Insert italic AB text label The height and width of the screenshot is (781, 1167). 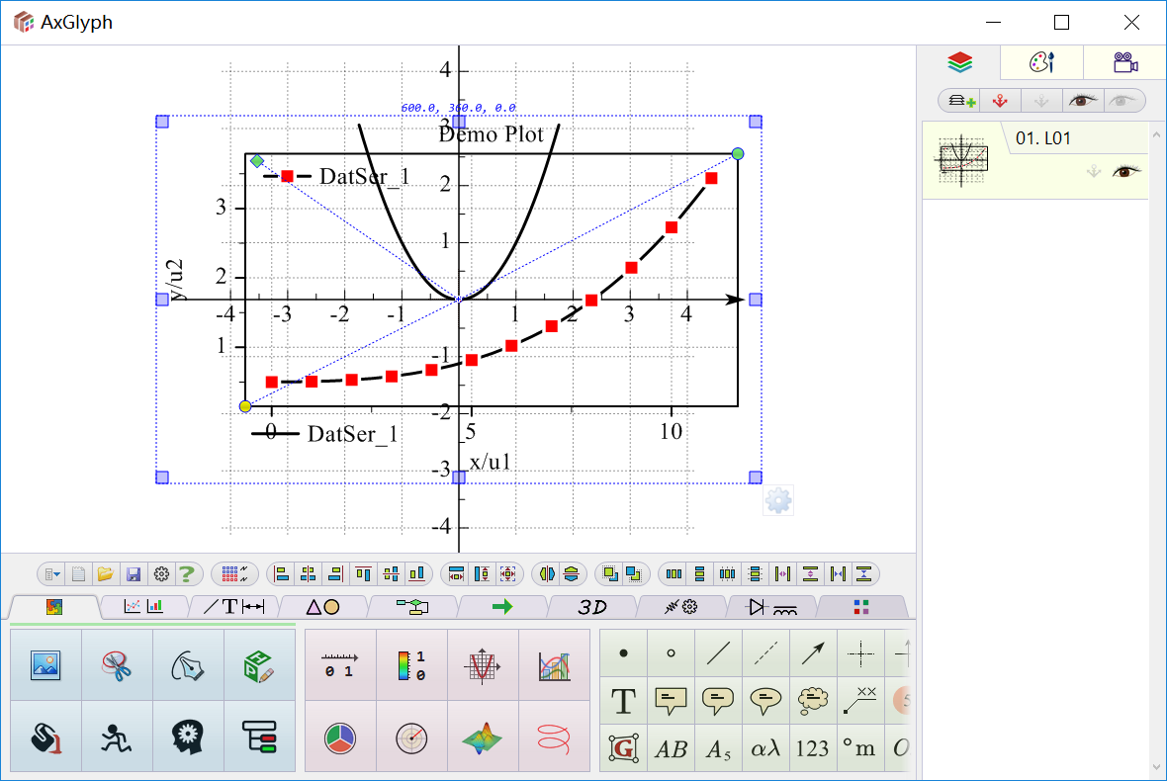tap(671, 748)
